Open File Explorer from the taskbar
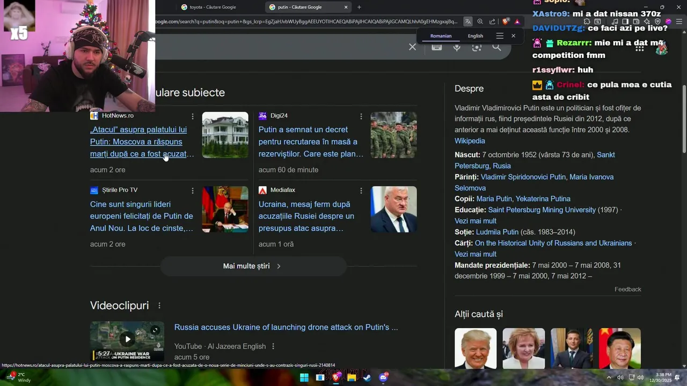Viewport: 687px width, 386px height. coord(352,377)
